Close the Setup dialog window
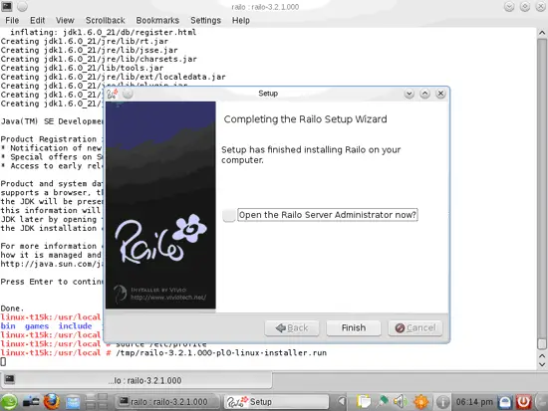This screenshot has width=548, height=411. point(440,94)
